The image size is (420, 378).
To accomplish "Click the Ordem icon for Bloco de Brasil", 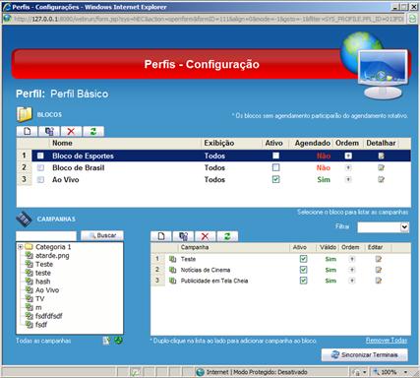I will (x=348, y=167).
